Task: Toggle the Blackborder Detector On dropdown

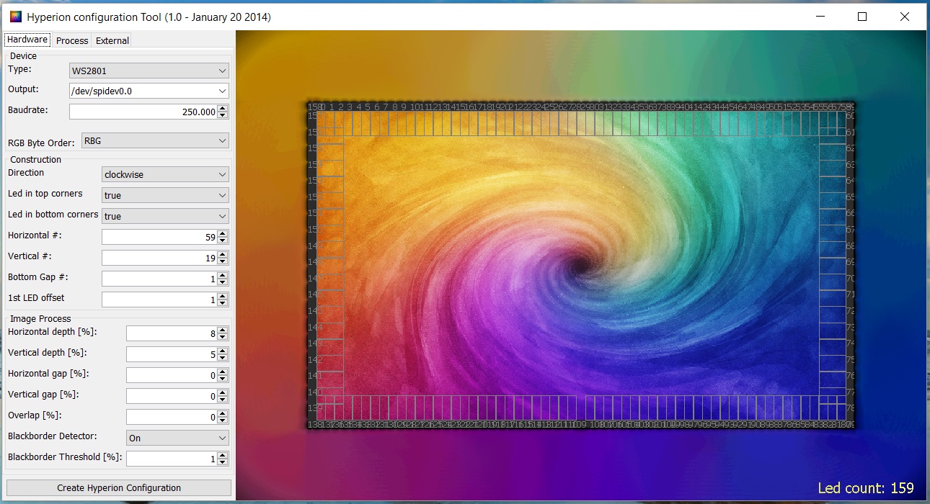Action: pyautogui.click(x=177, y=438)
